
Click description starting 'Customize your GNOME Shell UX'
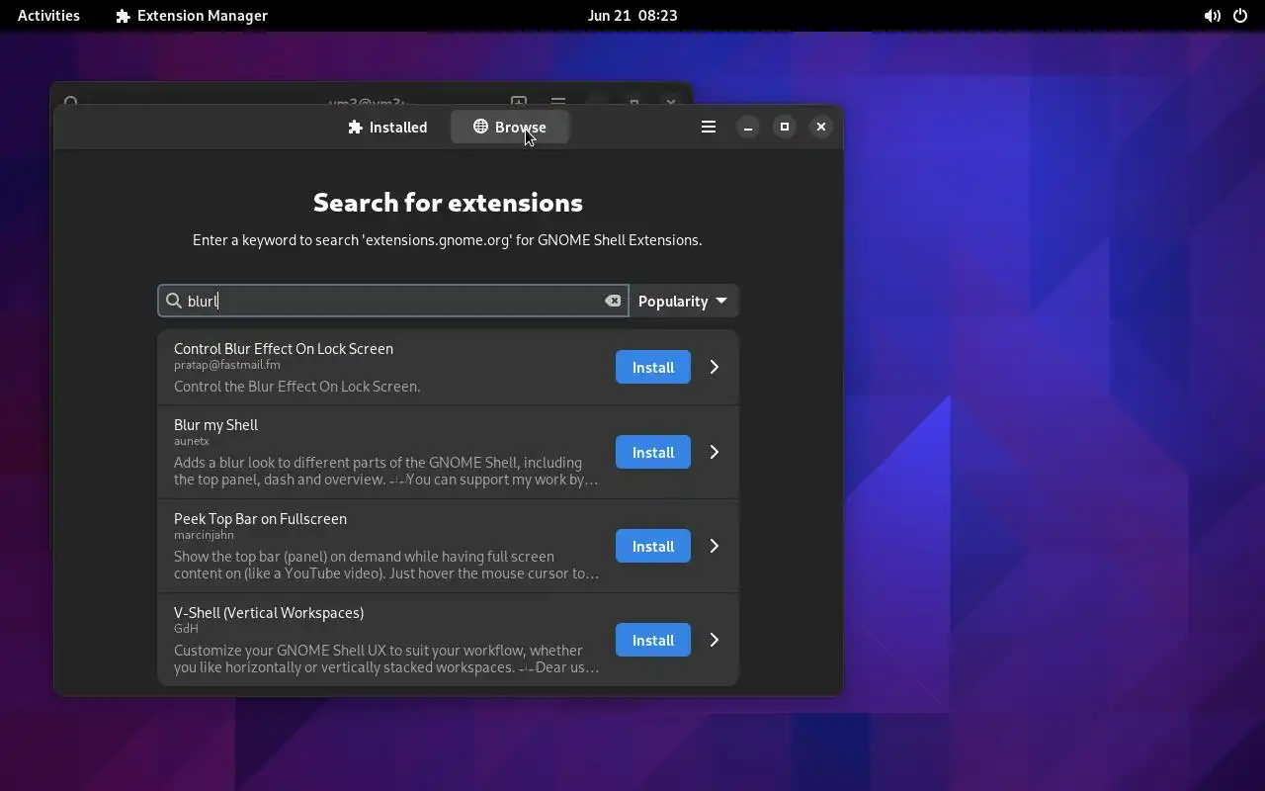click(386, 659)
